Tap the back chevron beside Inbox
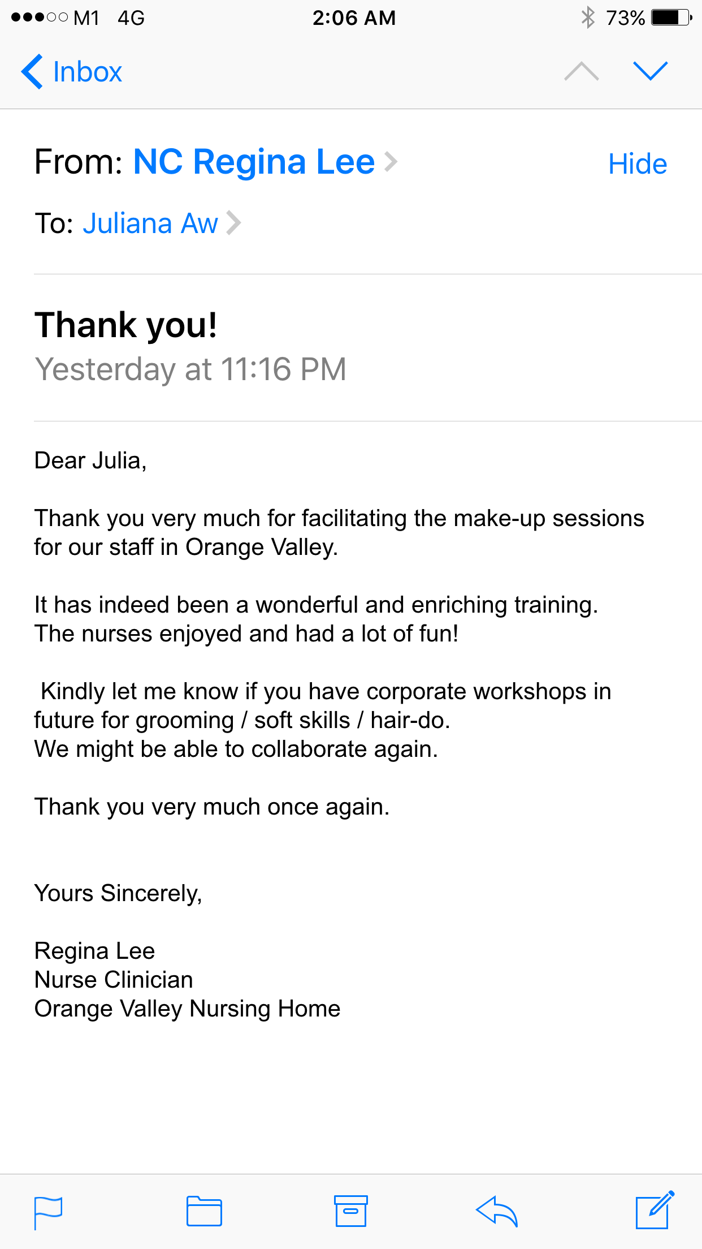This screenshot has width=702, height=1249. tap(32, 72)
